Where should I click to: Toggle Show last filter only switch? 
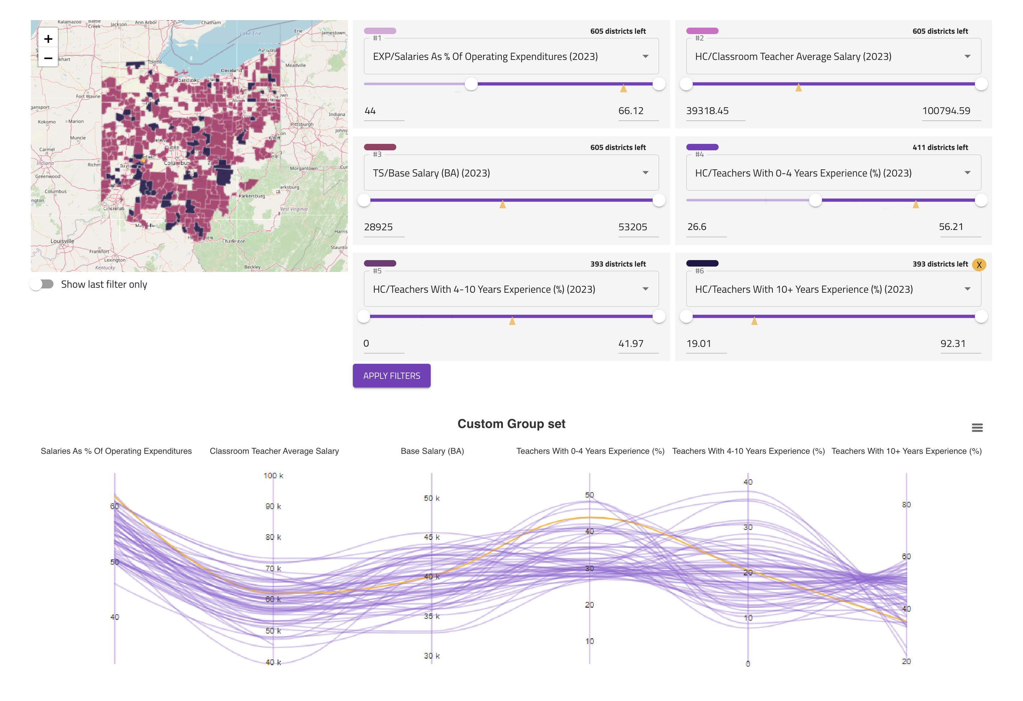point(42,284)
